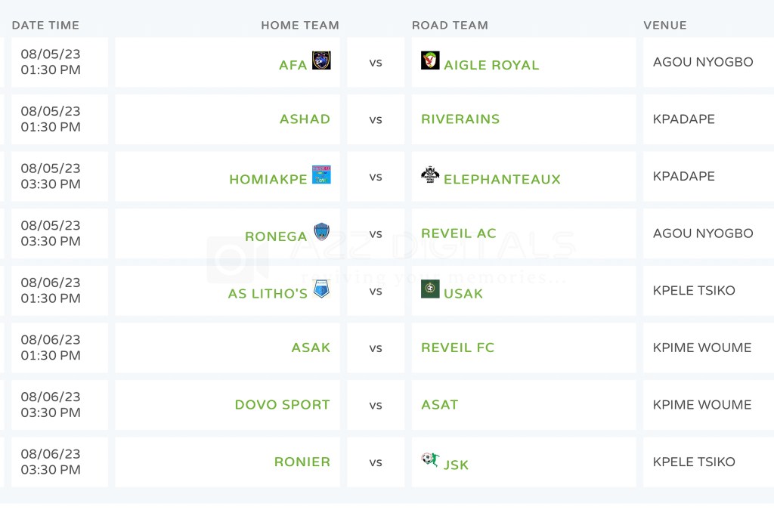Click the Homiakpe team logo
Screen dimensions: 774x516
[321, 175]
